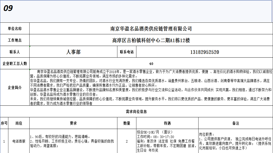Select the 联系电话 label cell
The width and height of the screenshot is (273, 153).
pyautogui.click(x=127, y=52)
